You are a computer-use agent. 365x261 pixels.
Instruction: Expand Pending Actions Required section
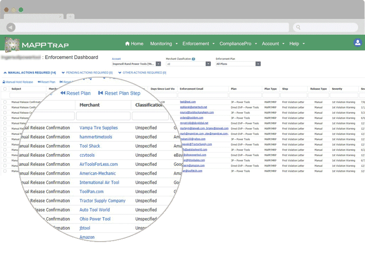click(87, 73)
